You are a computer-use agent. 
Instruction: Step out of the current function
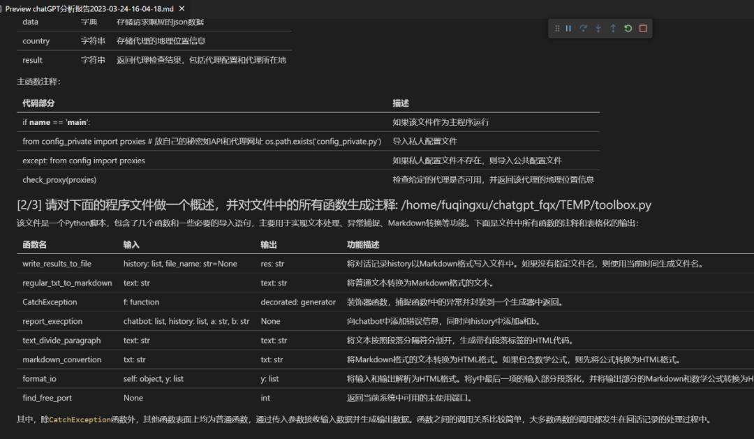(613, 27)
